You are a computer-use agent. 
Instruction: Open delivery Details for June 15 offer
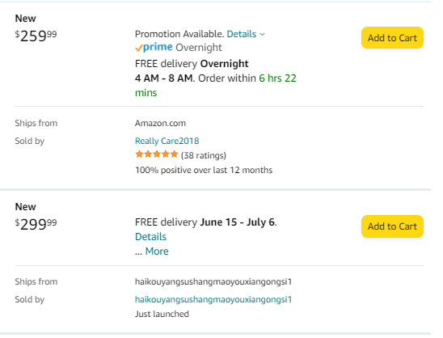point(150,237)
